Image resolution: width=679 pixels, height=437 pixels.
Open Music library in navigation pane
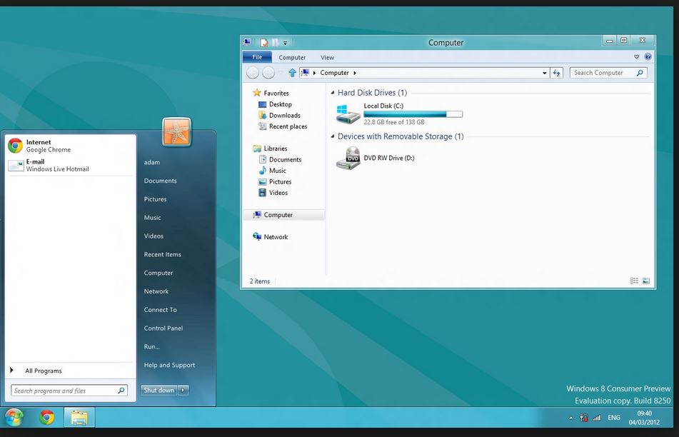[272, 171]
